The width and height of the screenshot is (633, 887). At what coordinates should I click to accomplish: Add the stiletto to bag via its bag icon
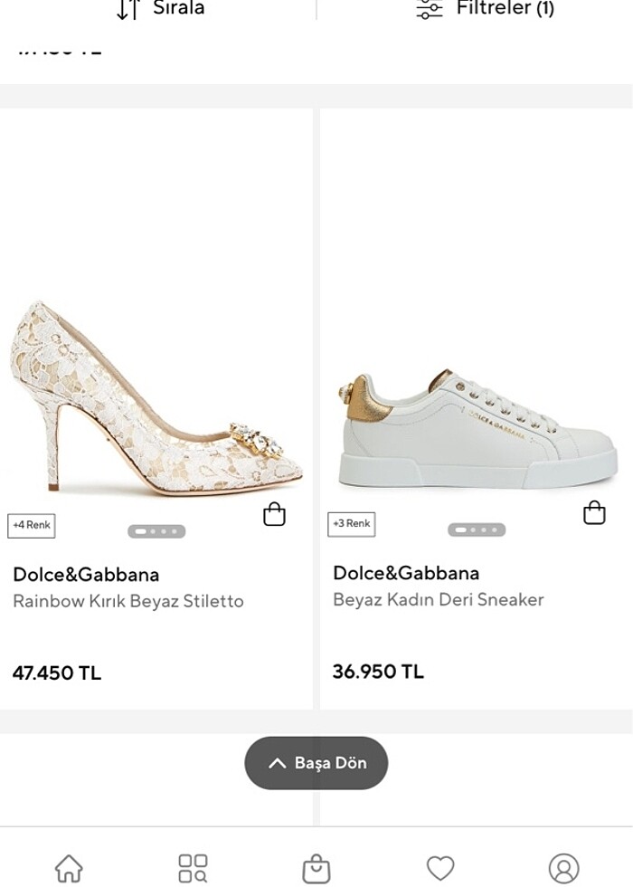274,512
